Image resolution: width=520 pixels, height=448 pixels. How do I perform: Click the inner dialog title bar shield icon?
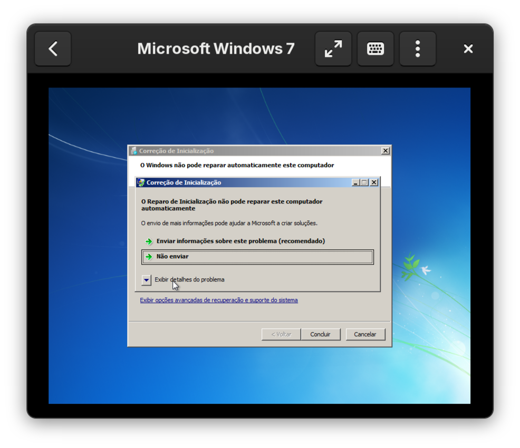click(141, 182)
